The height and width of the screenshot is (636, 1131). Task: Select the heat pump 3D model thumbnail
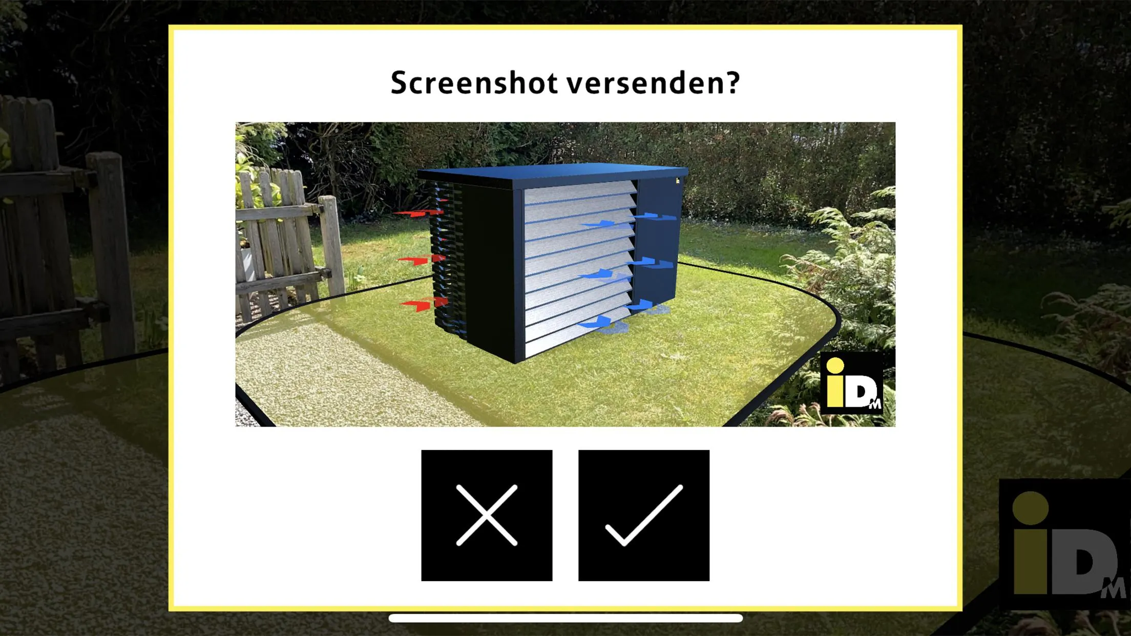(565, 273)
